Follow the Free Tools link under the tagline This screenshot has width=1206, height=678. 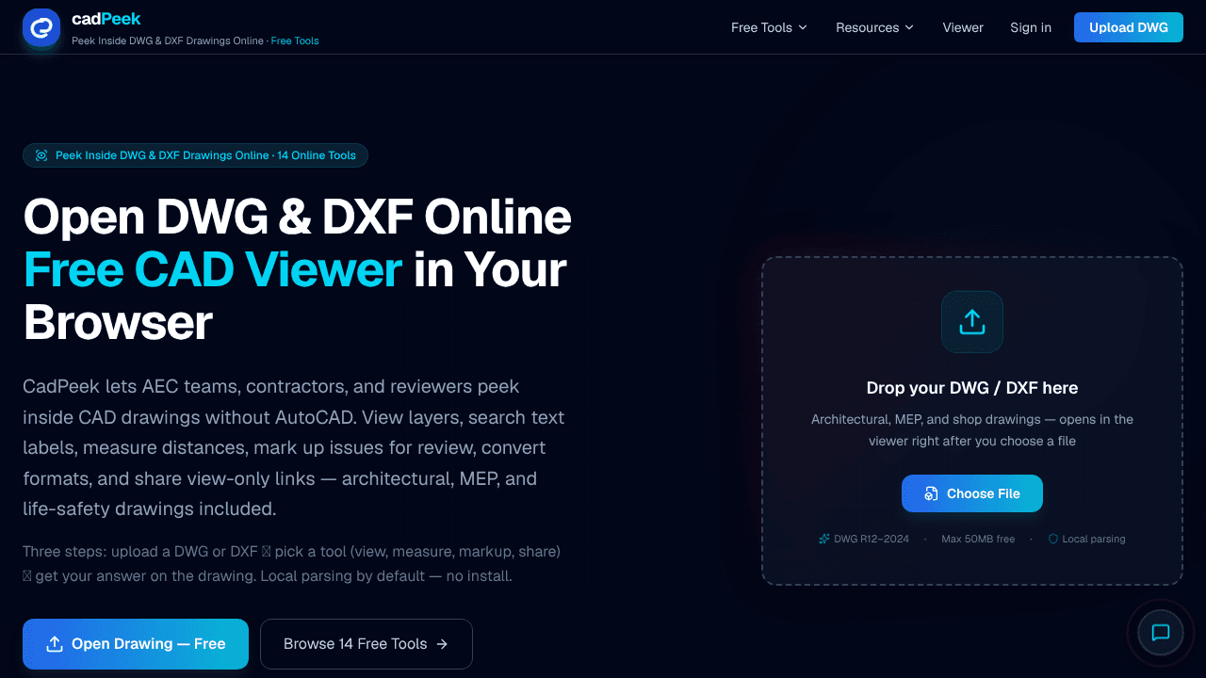point(295,41)
